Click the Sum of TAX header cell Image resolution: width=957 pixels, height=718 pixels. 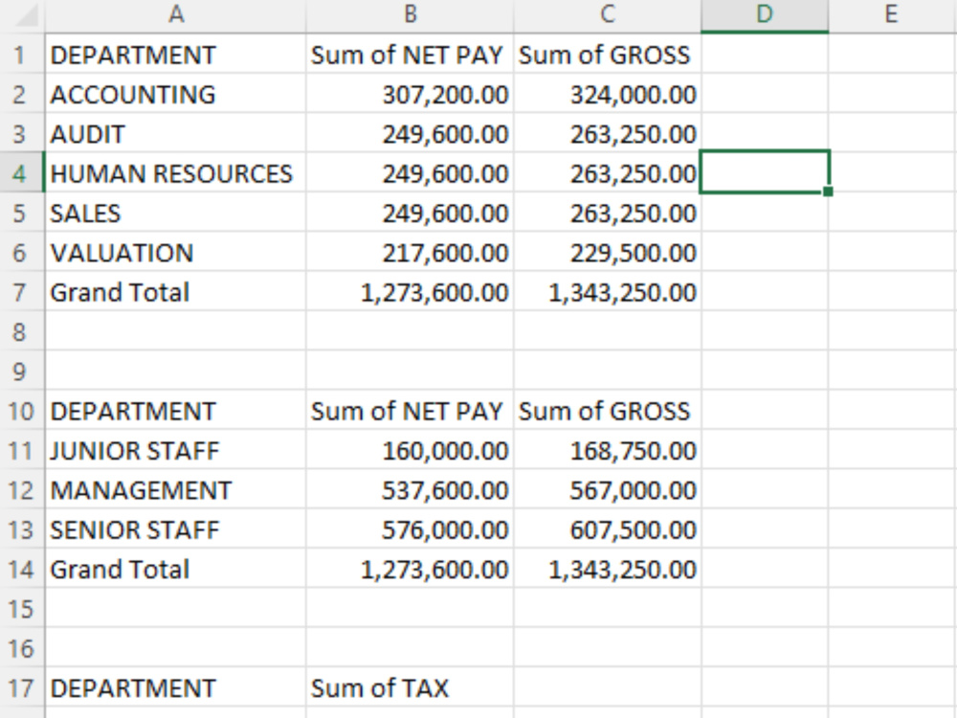[x=411, y=688]
